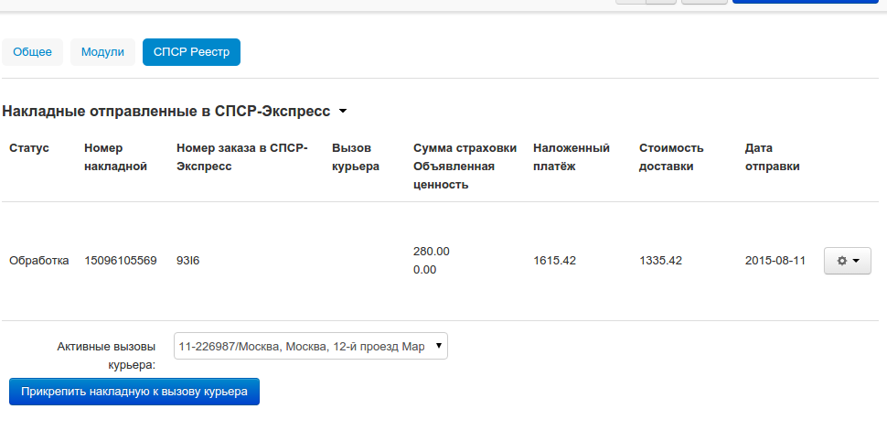Screen dimensions: 887x441
Task: Click the 1615.42 cash-on-delivery value
Action: click(554, 261)
